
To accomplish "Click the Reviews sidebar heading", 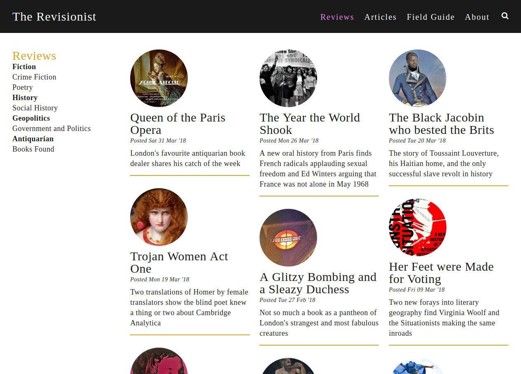I will point(34,56).
